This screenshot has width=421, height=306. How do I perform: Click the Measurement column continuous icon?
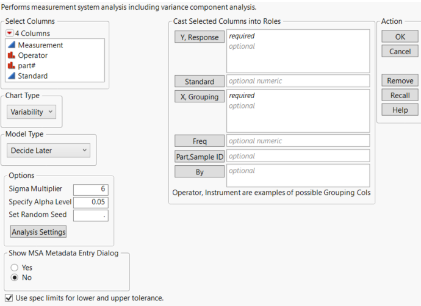pyautogui.click(x=11, y=45)
